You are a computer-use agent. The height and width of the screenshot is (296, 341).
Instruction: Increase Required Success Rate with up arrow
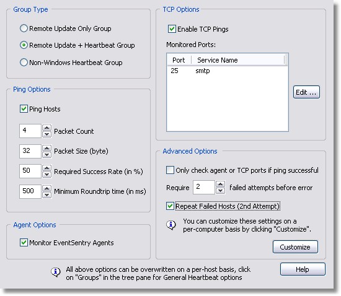pyautogui.click(x=46, y=168)
